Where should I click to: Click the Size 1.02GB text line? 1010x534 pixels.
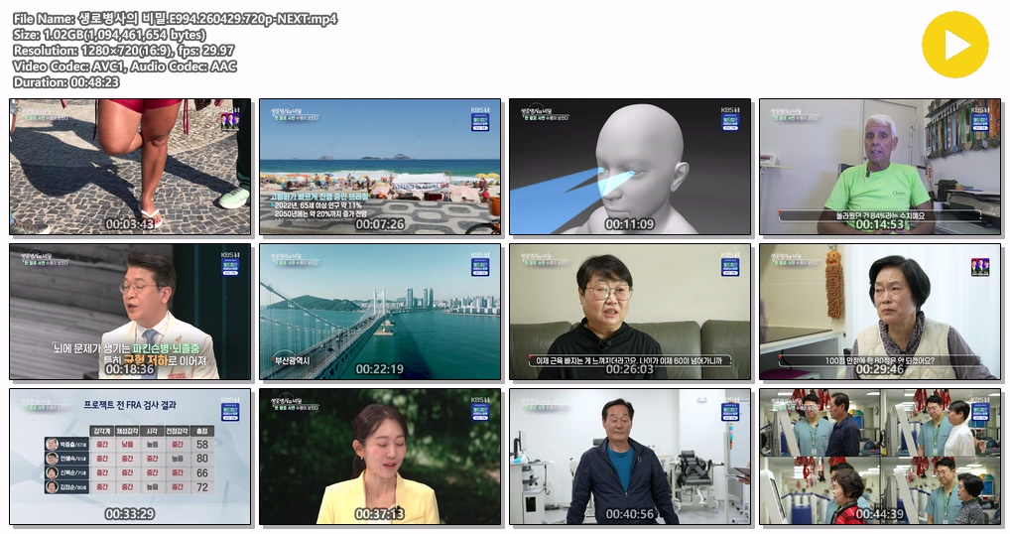coord(109,35)
